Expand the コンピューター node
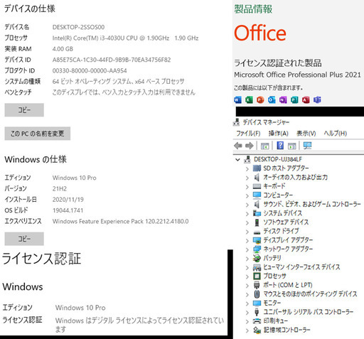 point(247,195)
